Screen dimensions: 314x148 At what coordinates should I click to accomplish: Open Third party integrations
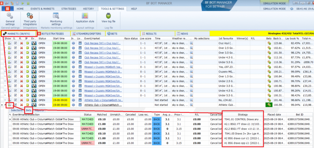[30, 19]
